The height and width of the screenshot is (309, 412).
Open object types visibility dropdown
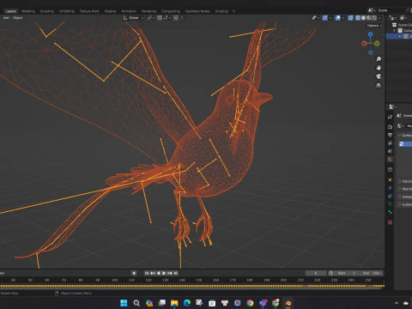[316, 18]
